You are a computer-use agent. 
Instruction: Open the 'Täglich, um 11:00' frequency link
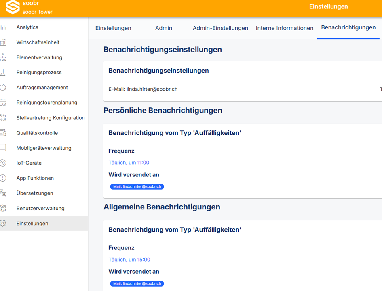coord(129,163)
